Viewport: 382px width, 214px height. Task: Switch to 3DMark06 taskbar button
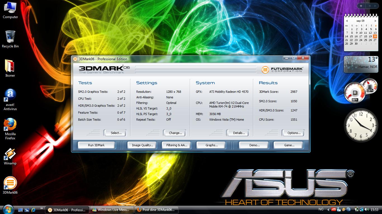[67, 210]
